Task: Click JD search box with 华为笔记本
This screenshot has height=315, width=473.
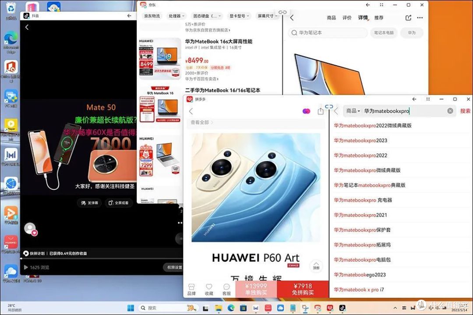Action: [328, 32]
